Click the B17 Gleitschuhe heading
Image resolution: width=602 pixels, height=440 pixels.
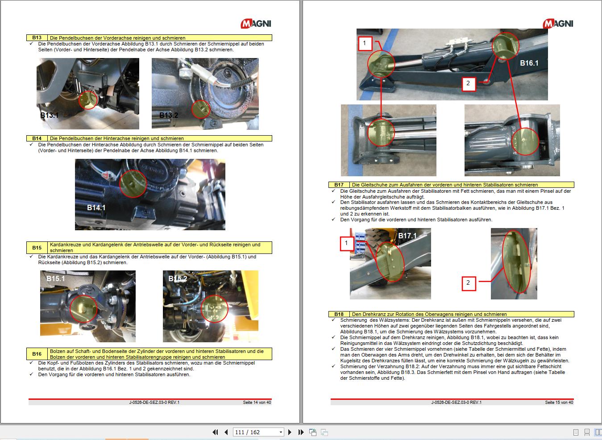pyautogui.click(x=451, y=185)
